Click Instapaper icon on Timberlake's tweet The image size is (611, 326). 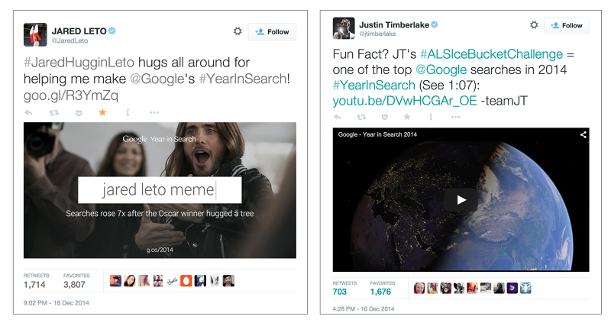(x=431, y=117)
